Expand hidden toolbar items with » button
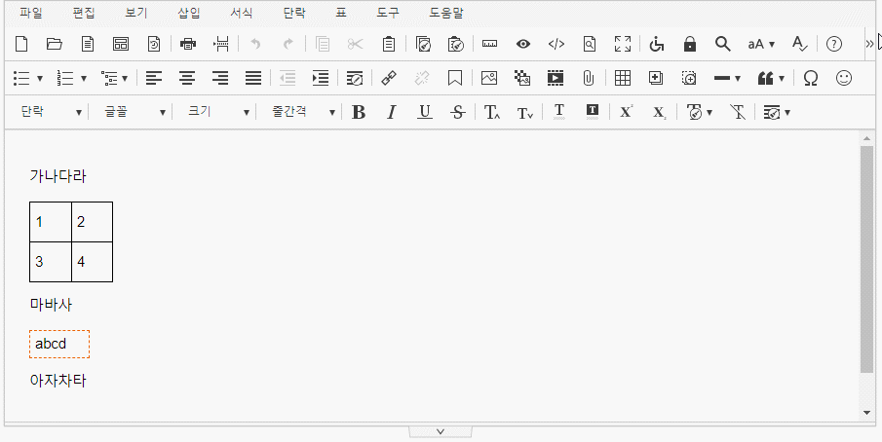This screenshot has width=882, height=442. point(869,44)
